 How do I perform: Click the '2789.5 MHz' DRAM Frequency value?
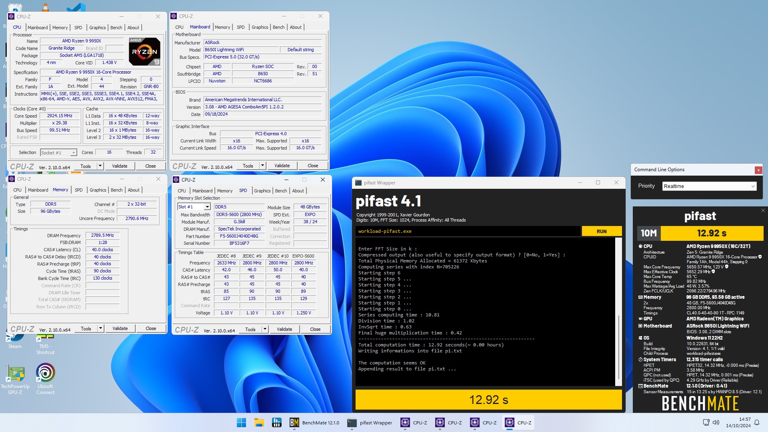[x=102, y=235]
